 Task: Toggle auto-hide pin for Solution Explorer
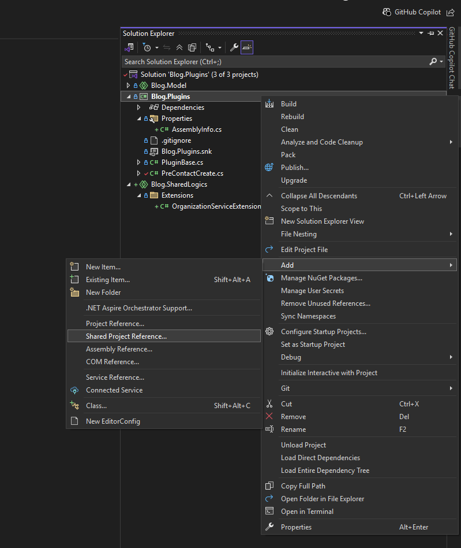click(x=431, y=33)
